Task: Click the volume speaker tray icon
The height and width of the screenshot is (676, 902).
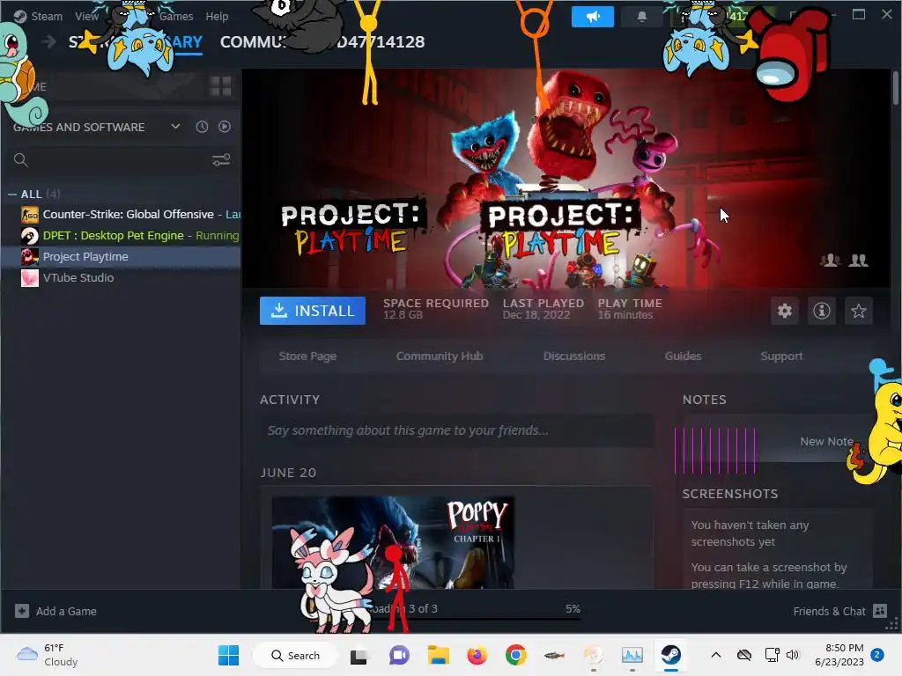Action: [x=793, y=655]
